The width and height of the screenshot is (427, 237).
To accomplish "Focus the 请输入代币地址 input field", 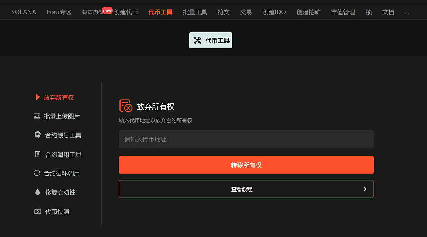I will point(246,139).
